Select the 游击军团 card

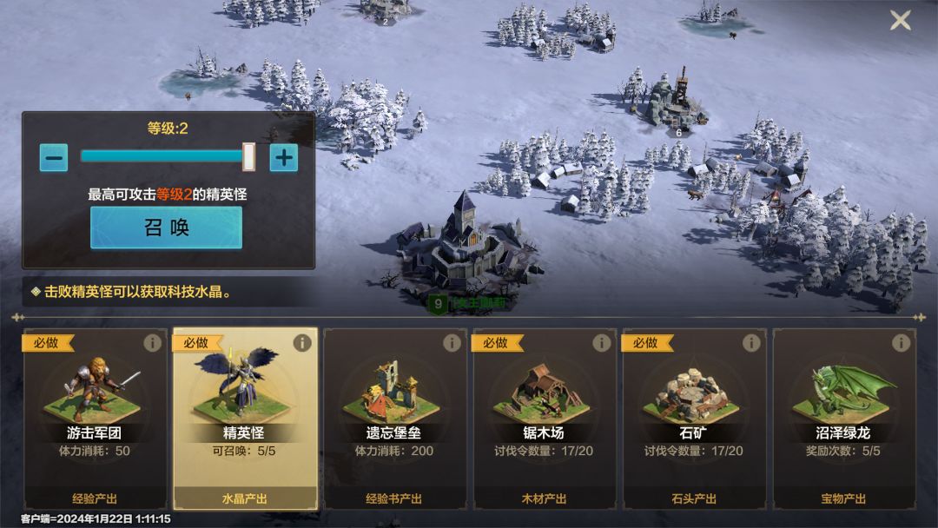[96, 419]
